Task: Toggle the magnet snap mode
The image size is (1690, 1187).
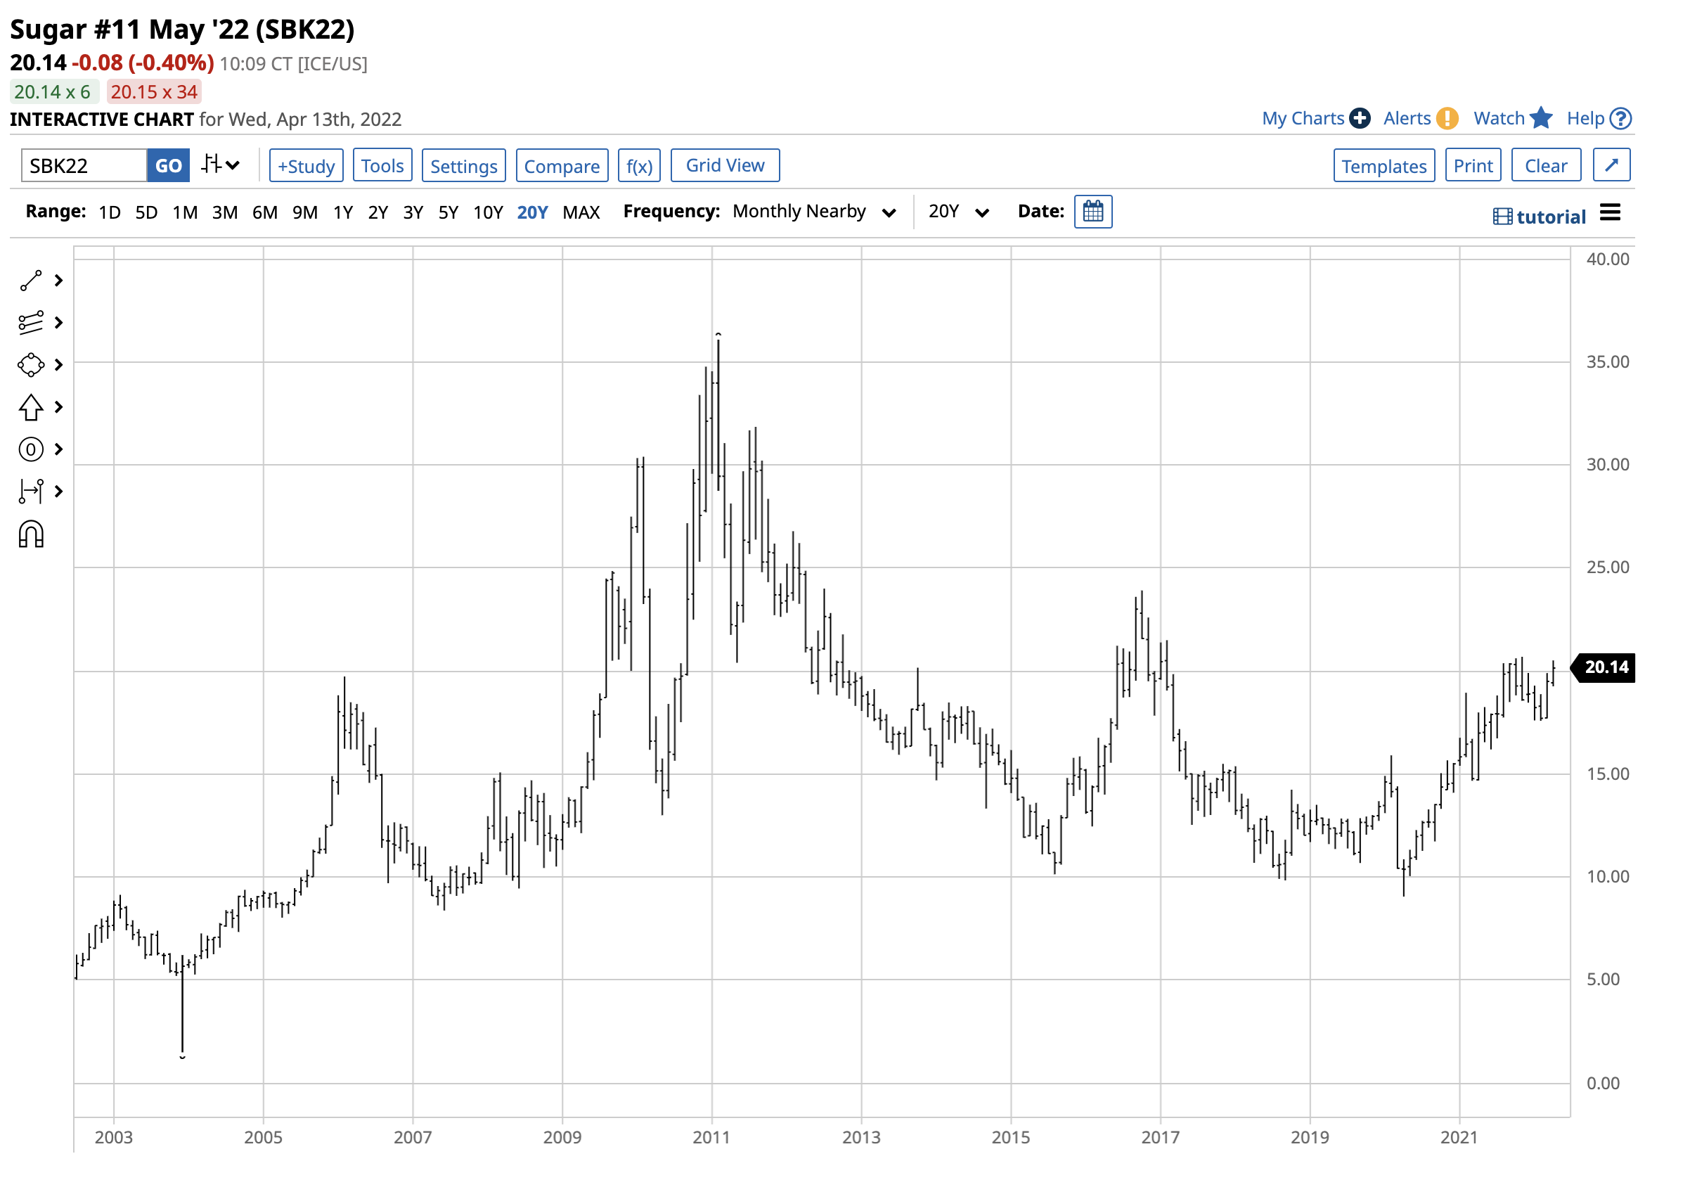Action: 31,534
